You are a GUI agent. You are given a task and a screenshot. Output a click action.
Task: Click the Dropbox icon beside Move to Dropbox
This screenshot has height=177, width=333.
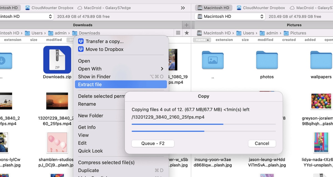81,49
